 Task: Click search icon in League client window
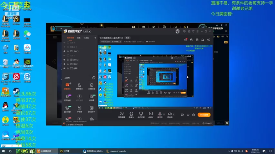(x=227, y=37)
